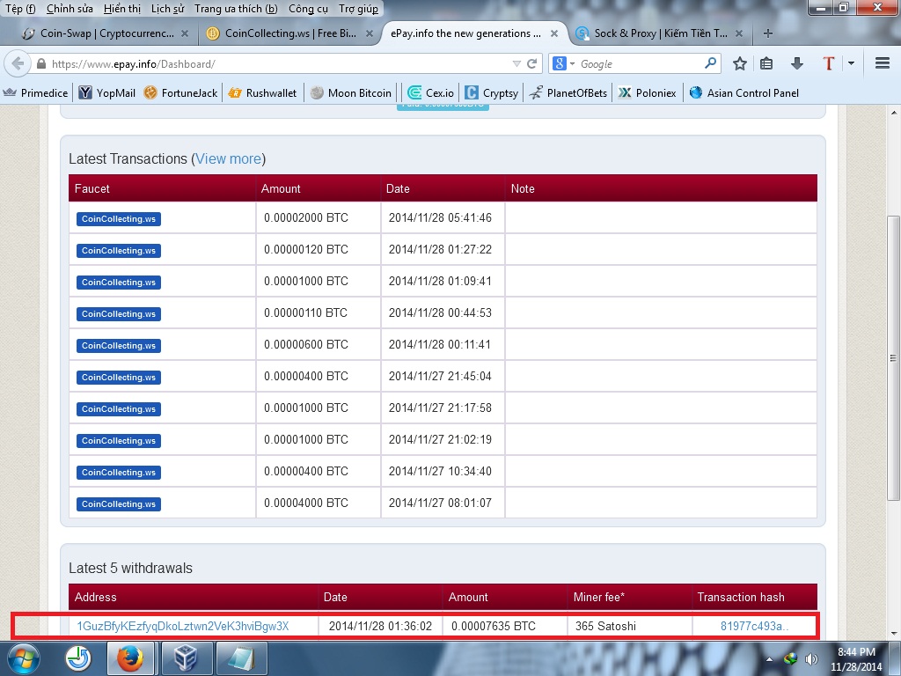Open the Tệp menu

pos(21,9)
